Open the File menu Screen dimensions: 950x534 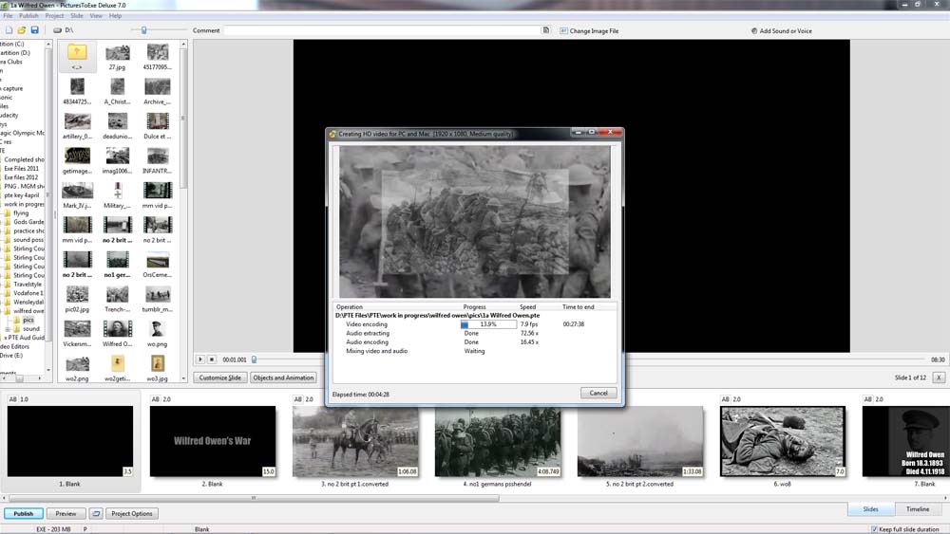8,16
